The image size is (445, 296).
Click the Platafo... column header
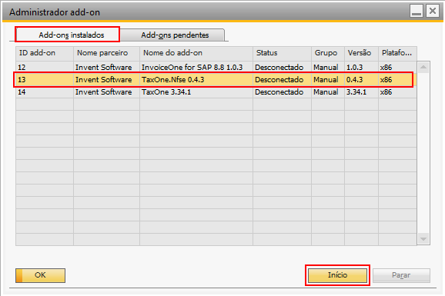click(397, 53)
